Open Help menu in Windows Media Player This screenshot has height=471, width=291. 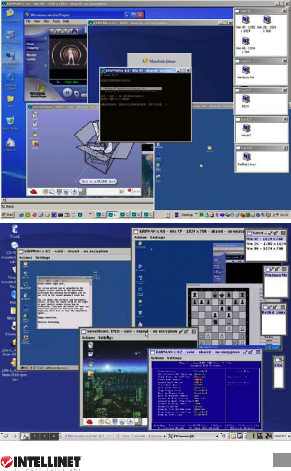click(66, 21)
